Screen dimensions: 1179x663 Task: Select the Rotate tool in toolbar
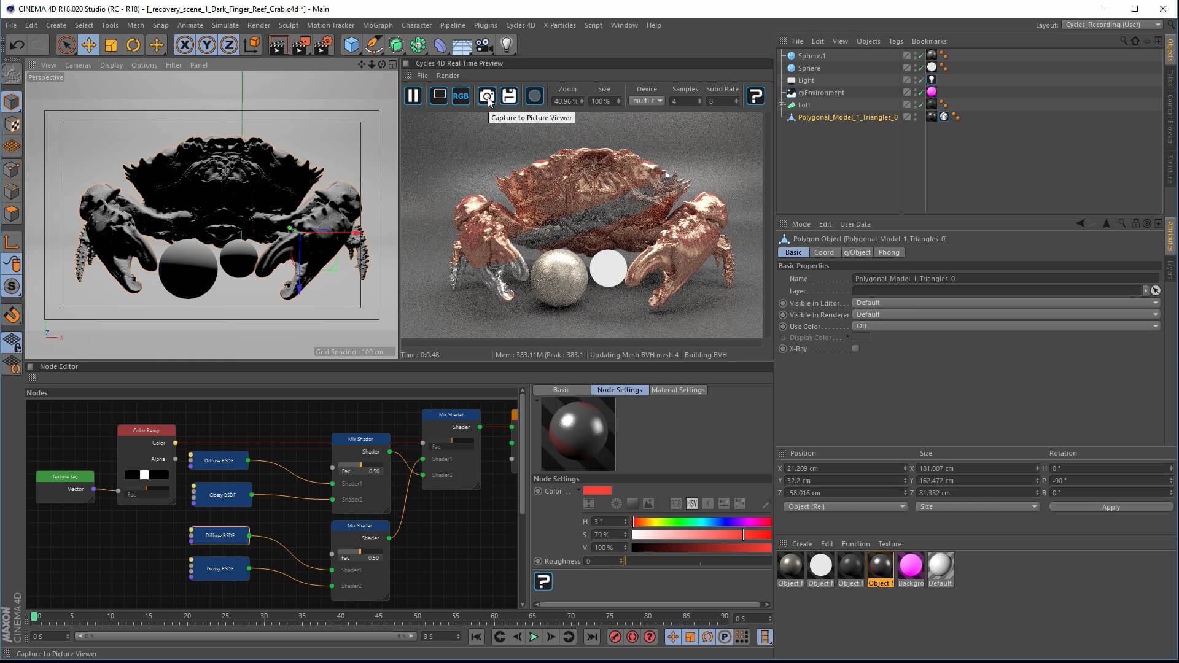pos(133,45)
